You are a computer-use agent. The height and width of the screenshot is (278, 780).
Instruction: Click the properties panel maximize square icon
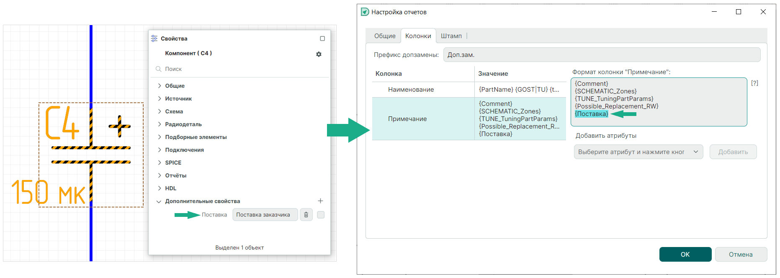[x=322, y=39]
